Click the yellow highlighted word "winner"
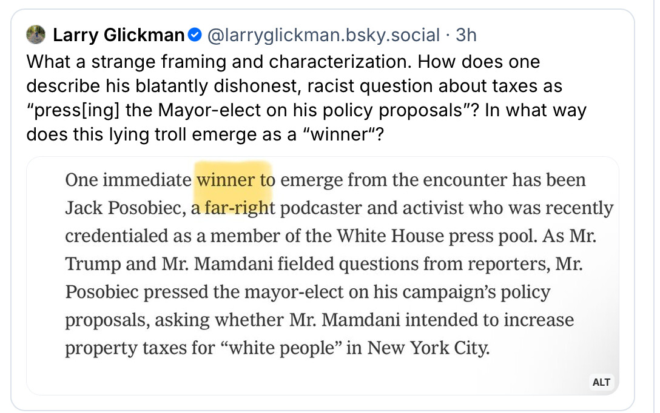The height and width of the screenshot is (413, 660). (226, 180)
